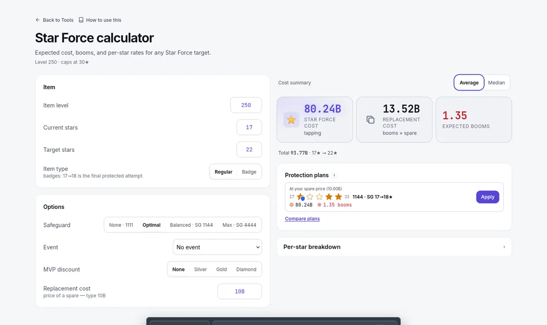Apply the recommended protection plan

488,197
